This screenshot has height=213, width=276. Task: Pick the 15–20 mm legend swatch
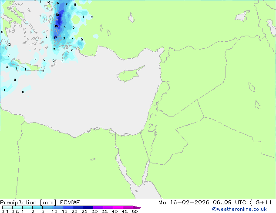pos(68,207)
